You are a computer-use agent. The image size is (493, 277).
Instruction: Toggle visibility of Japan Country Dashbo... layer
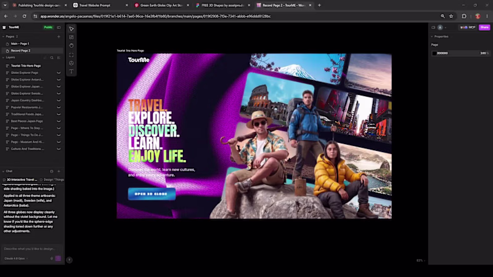pyautogui.click(x=59, y=100)
